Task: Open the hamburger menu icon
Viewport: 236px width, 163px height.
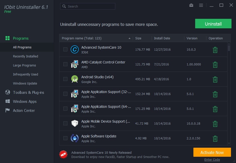Action: point(201,5)
